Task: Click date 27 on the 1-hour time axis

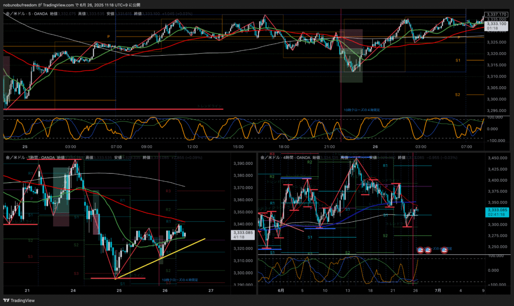Action: click(211, 290)
